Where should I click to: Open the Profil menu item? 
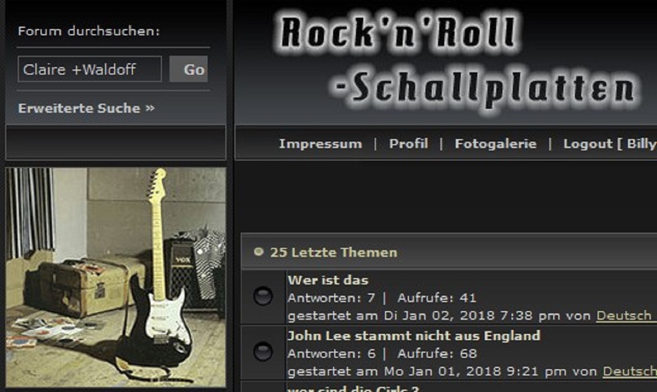[408, 144]
